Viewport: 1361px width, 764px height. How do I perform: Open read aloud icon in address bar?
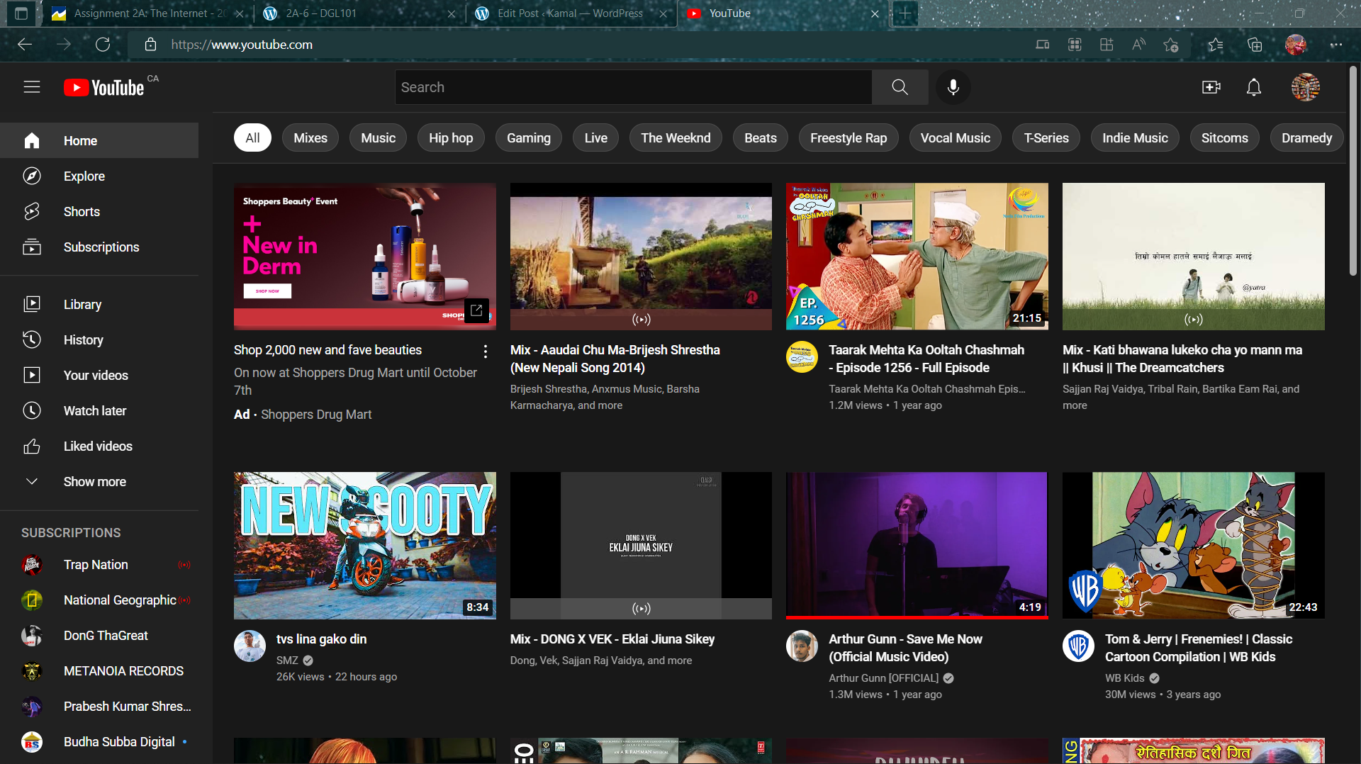[x=1138, y=45]
